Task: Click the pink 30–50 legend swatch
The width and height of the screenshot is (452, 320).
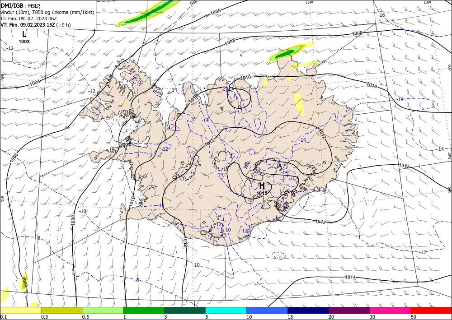Action: pos(391,310)
